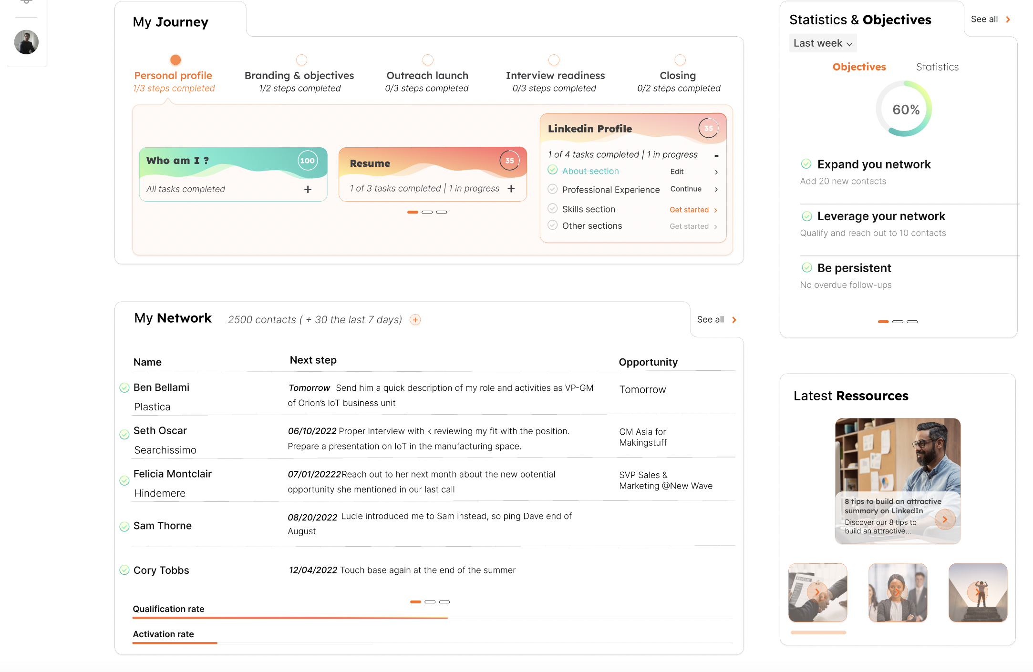
Task: Click SVP Sales & Marketing @New Wave opportunity
Action: [666, 480]
